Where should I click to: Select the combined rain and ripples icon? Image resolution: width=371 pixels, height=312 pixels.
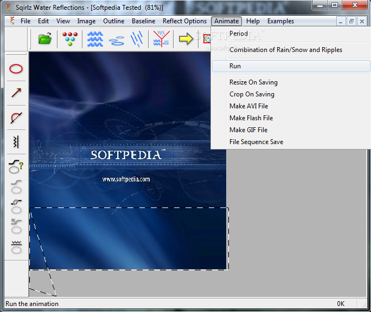pyautogui.click(x=161, y=38)
